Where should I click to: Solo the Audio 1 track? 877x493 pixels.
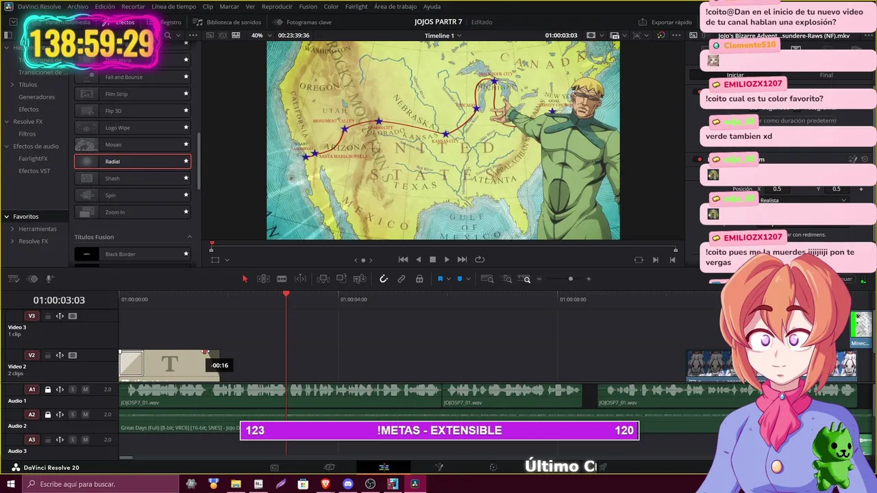click(73, 390)
